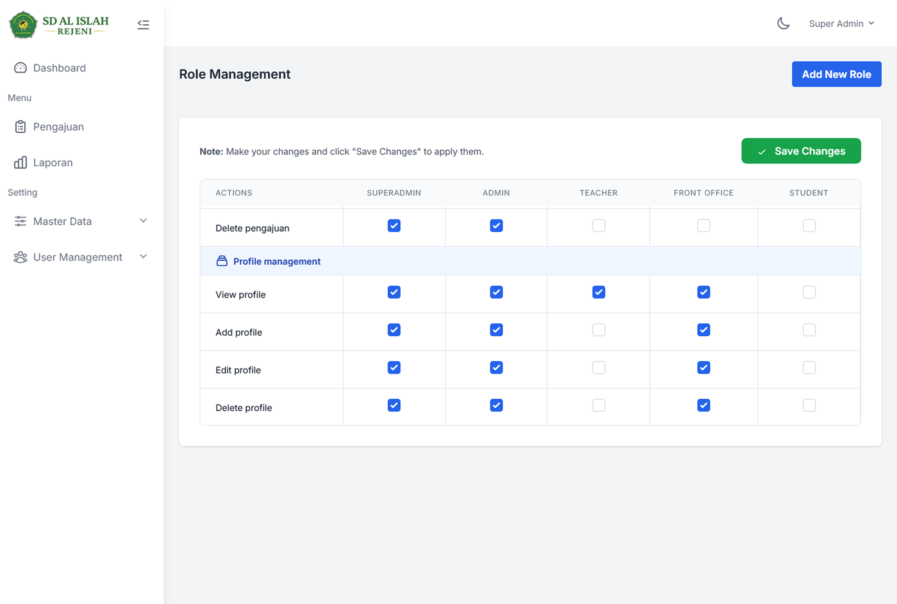
Task: Click the Add New Role button
Action: [x=836, y=74]
